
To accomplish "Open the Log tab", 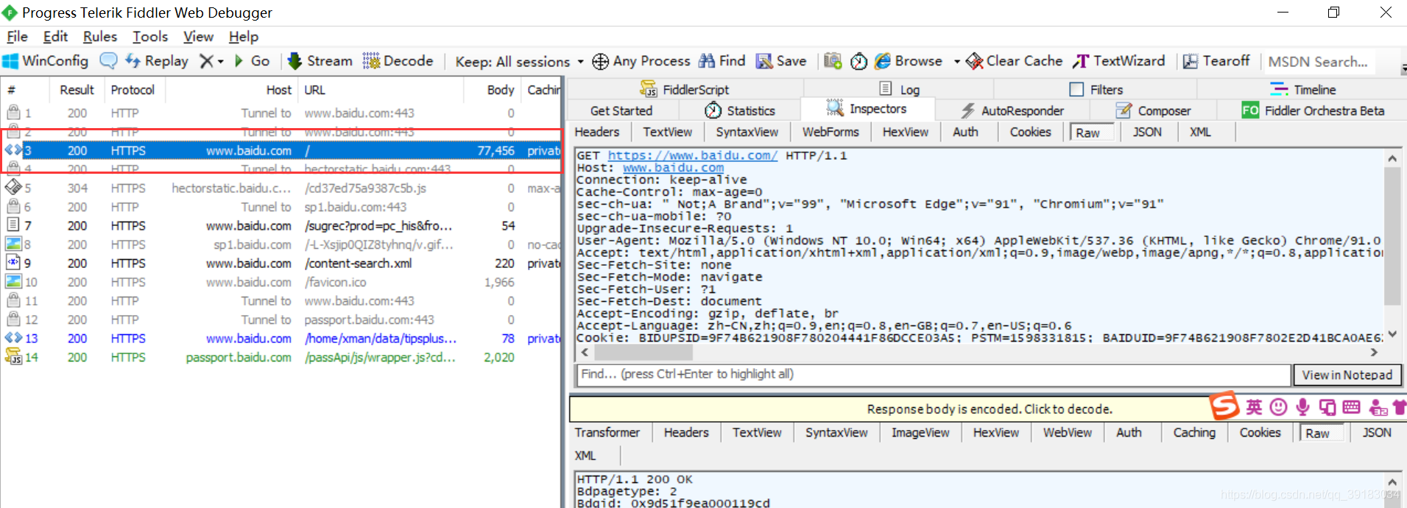I will click(900, 90).
